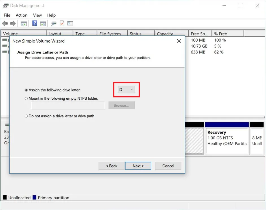Viewport: 266px width, 210px height.
Task: Click the Layout column header
Action: 60,34
